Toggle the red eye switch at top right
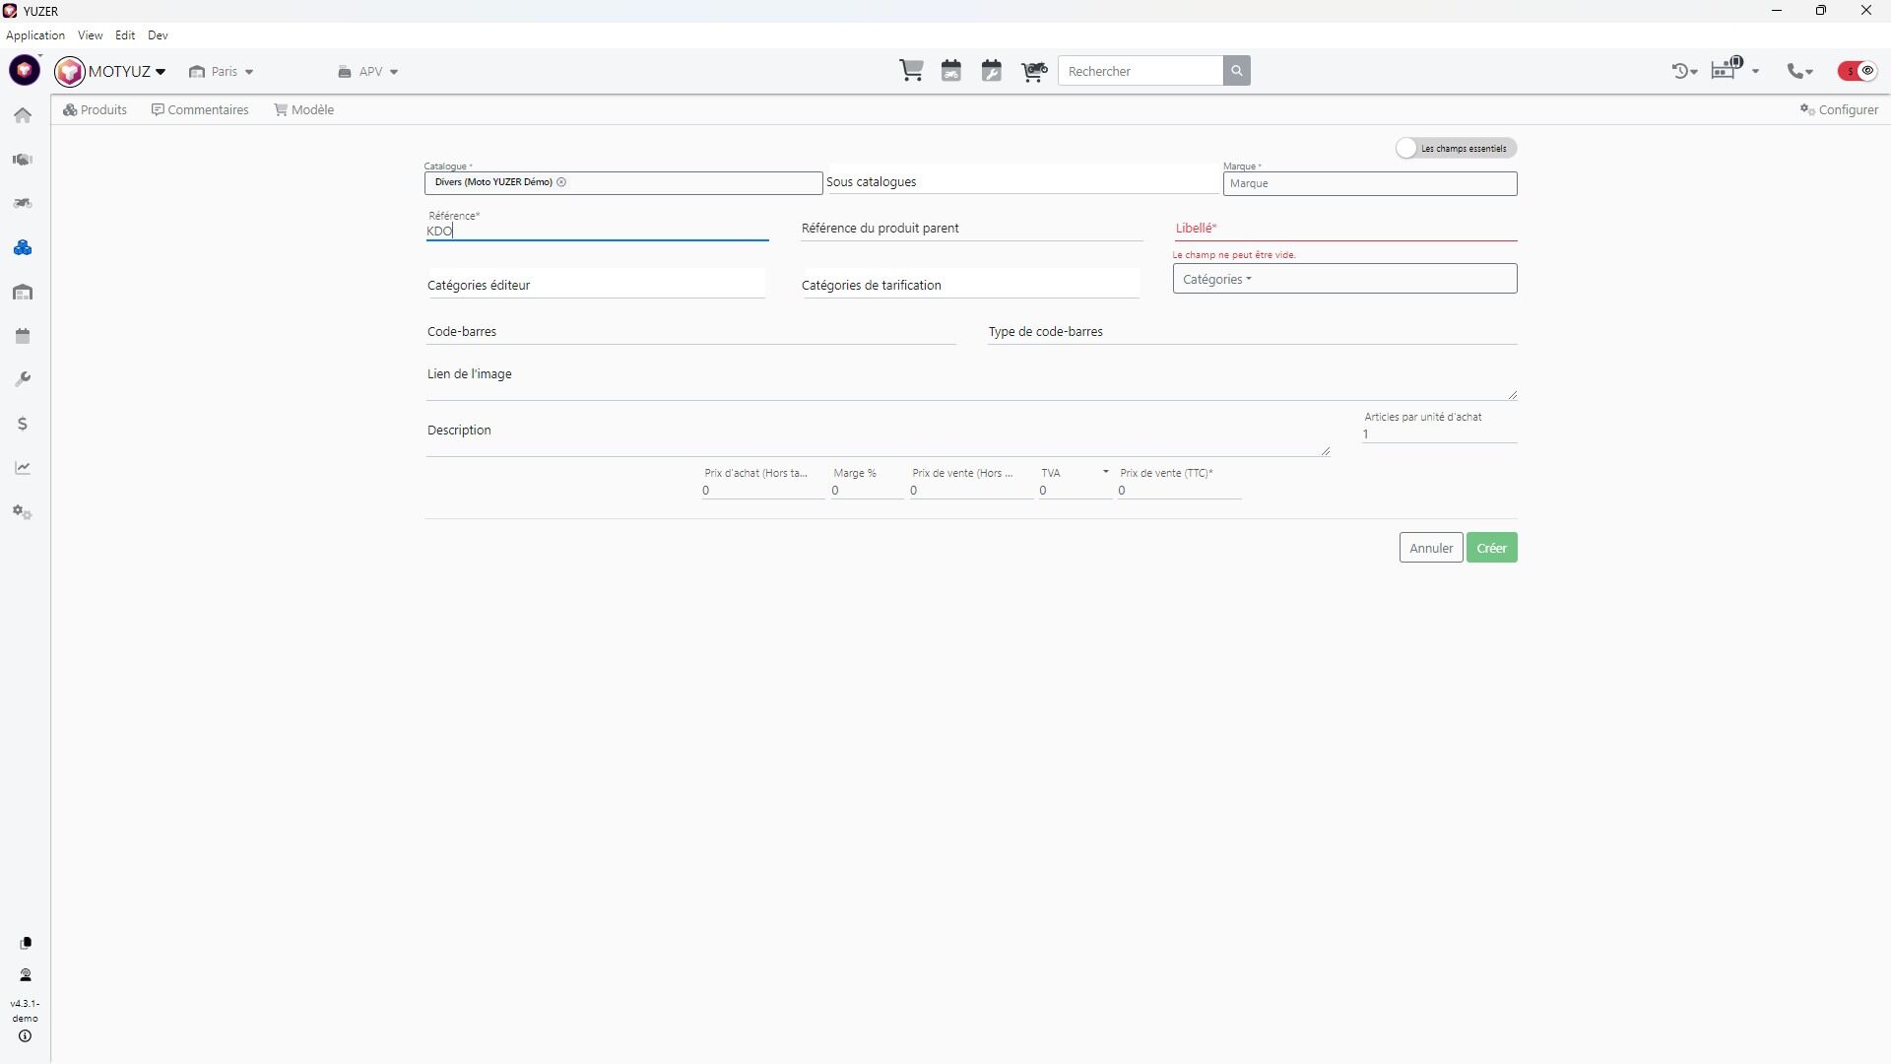 pos(1858,71)
